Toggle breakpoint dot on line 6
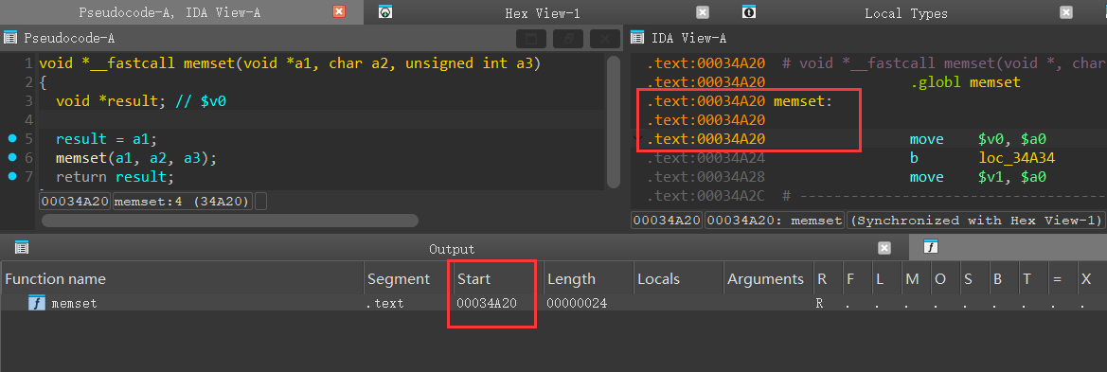The image size is (1107, 372). [x=12, y=157]
